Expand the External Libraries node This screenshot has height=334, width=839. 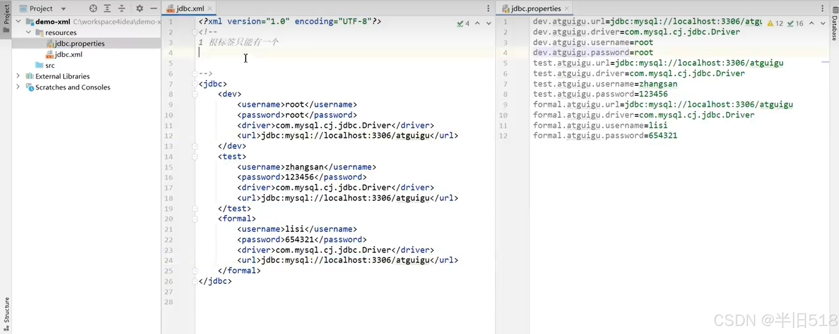tap(18, 76)
